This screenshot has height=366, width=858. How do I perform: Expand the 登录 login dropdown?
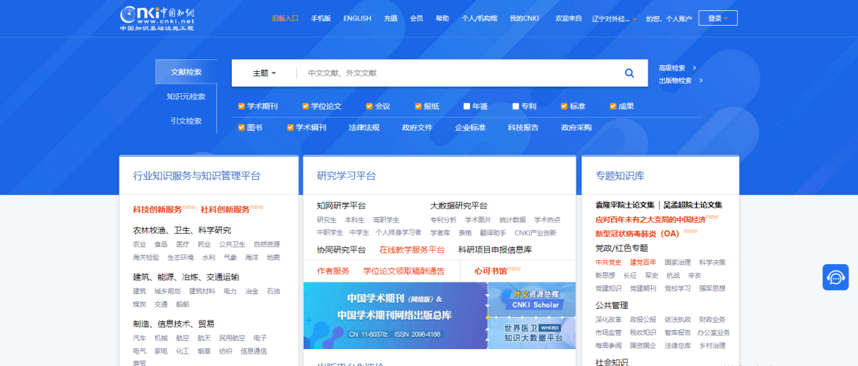coord(718,18)
